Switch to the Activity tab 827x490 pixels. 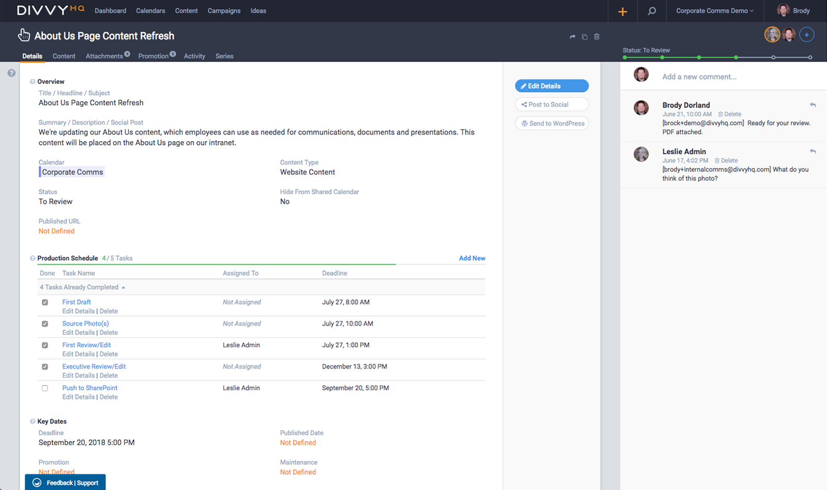pos(194,56)
